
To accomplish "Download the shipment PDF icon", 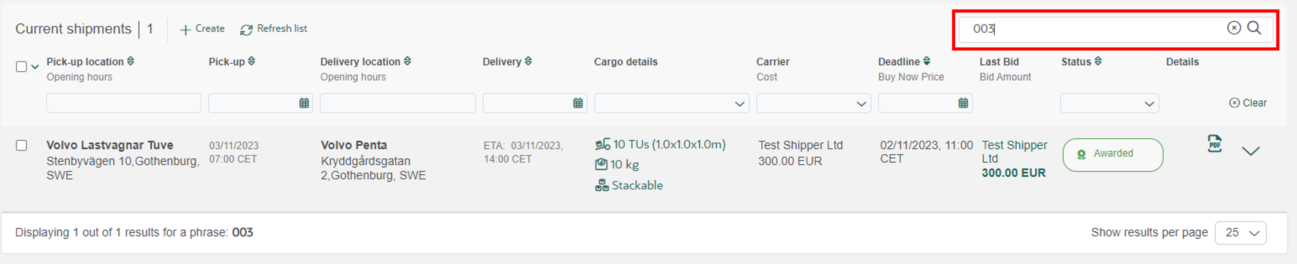I will click(x=1215, y=144).
